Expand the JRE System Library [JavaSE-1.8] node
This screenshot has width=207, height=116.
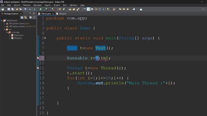[4, 26]
